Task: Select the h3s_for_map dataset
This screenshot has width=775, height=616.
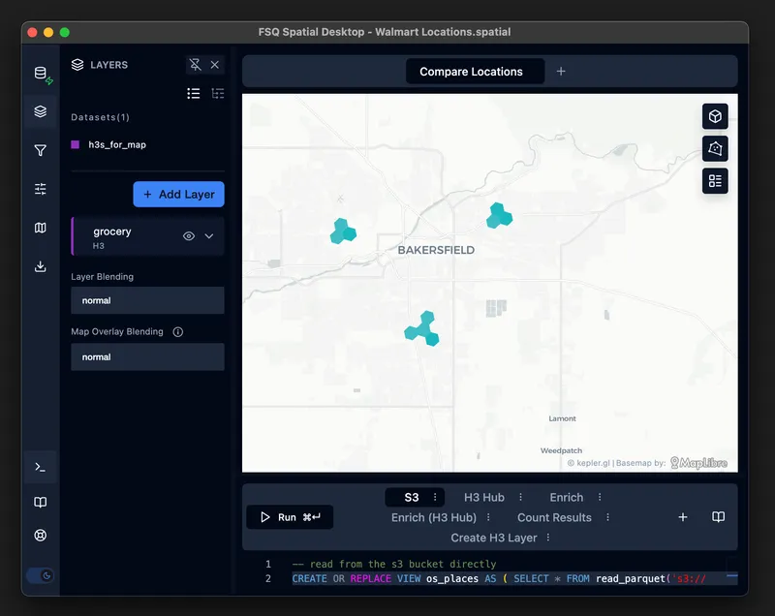Action: (117, 144)
